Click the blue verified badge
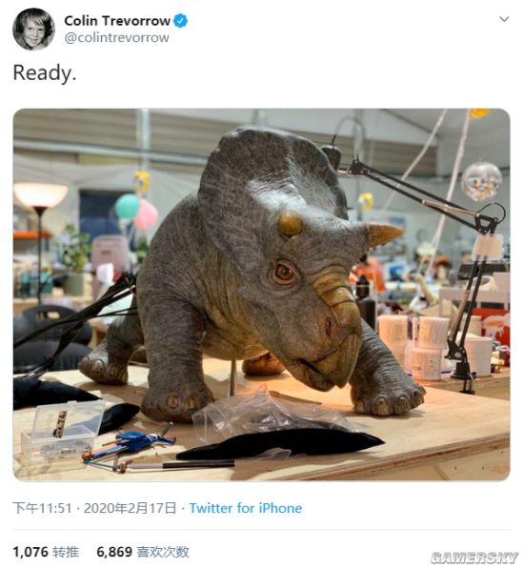524x569 pixels. coord(181,21)
